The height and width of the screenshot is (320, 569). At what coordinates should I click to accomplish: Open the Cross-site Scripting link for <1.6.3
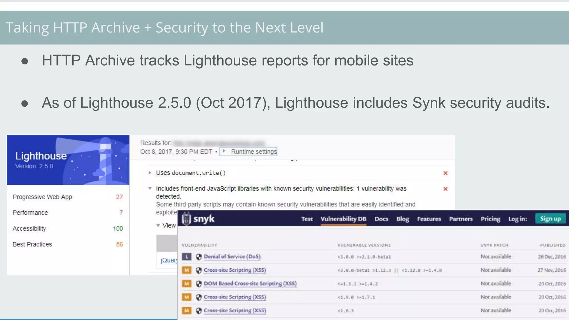pyautogui.click(x=235, y=311)
